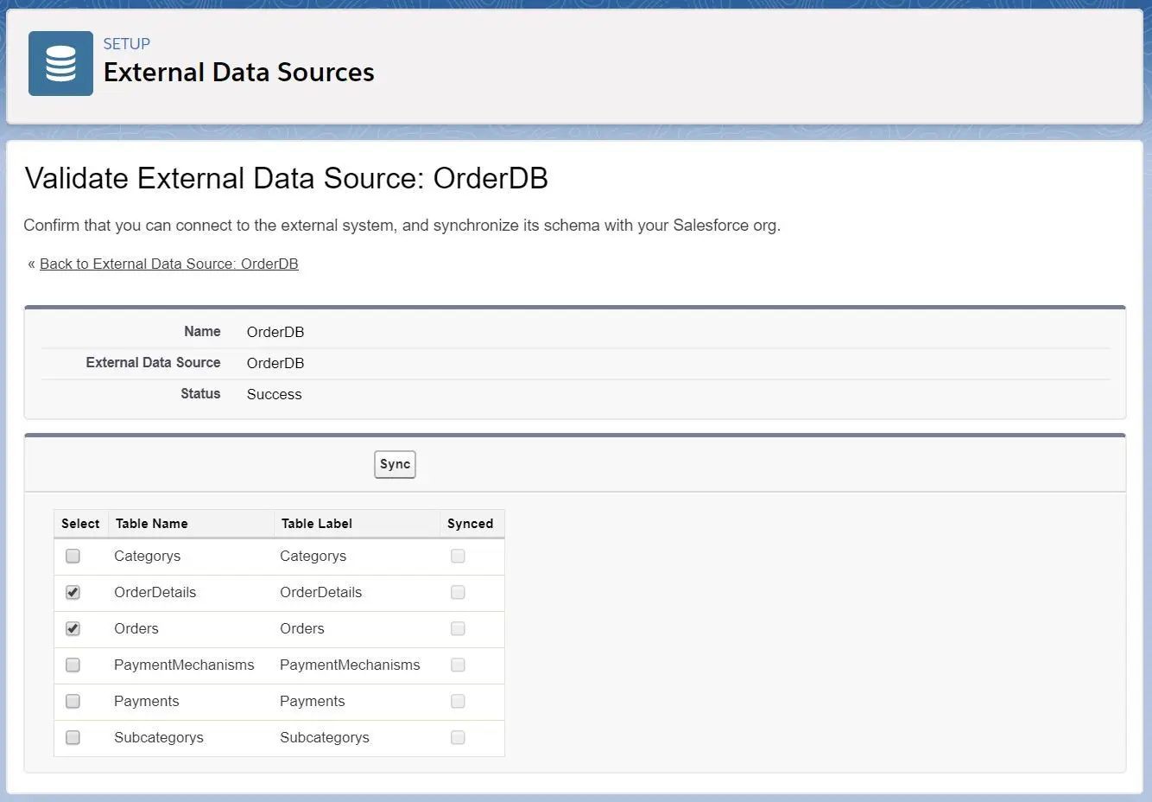1152x802 pixels.
Task: Uncheck the OrderDetails select checkbox
Action: 73,592
